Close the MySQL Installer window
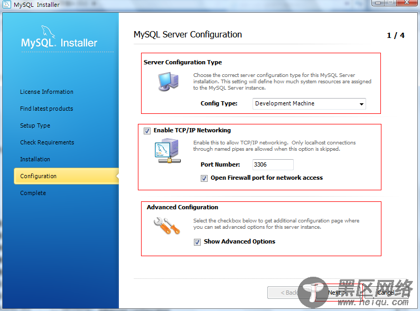 [407, 3]
